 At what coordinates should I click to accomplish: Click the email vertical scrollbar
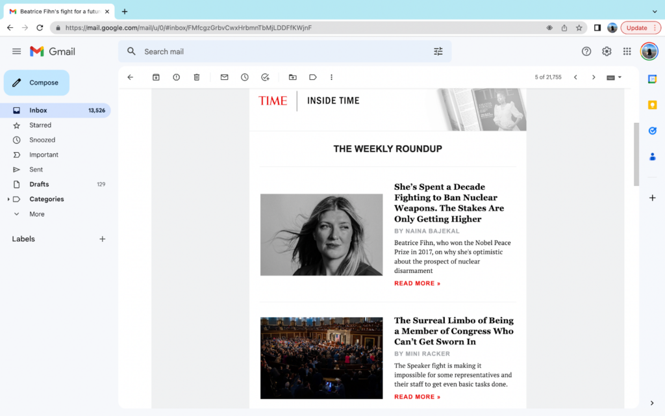pos(636,154)
